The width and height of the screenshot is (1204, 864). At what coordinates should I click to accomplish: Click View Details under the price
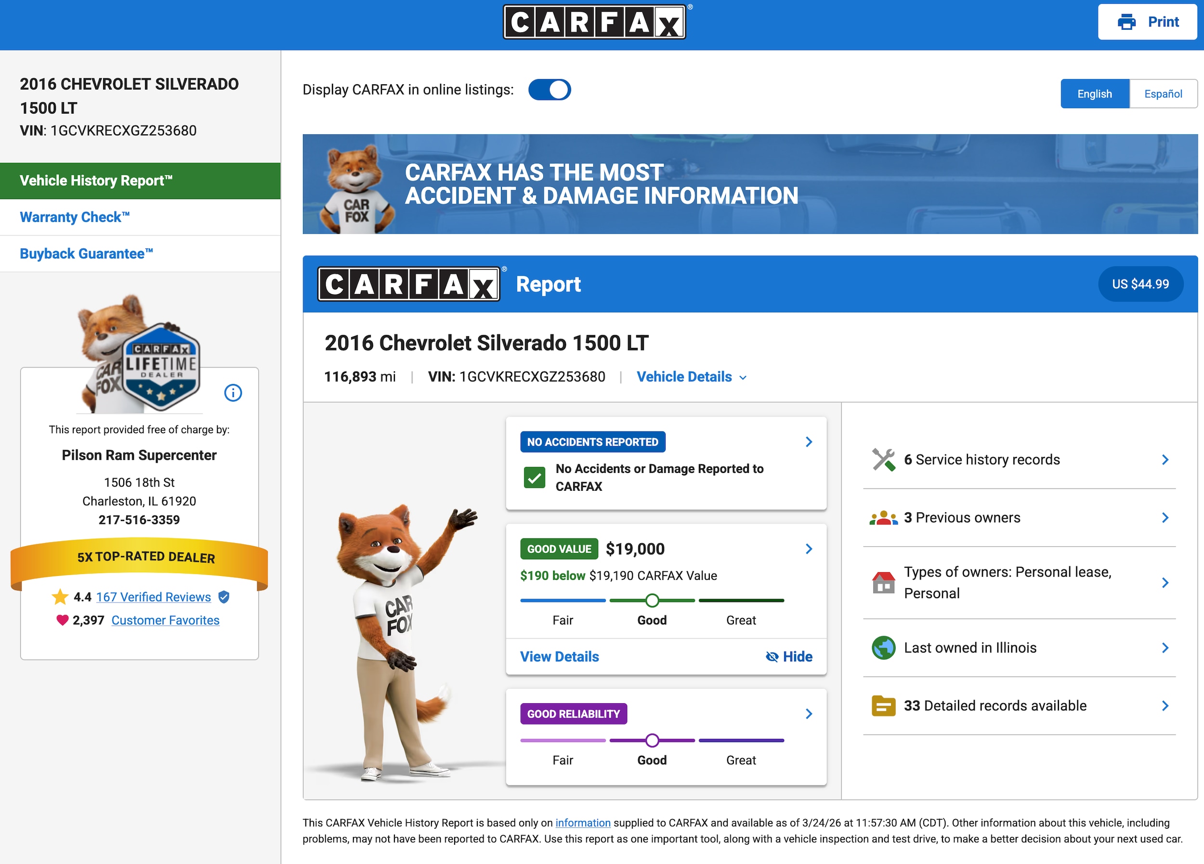click(x=559, y=656)
